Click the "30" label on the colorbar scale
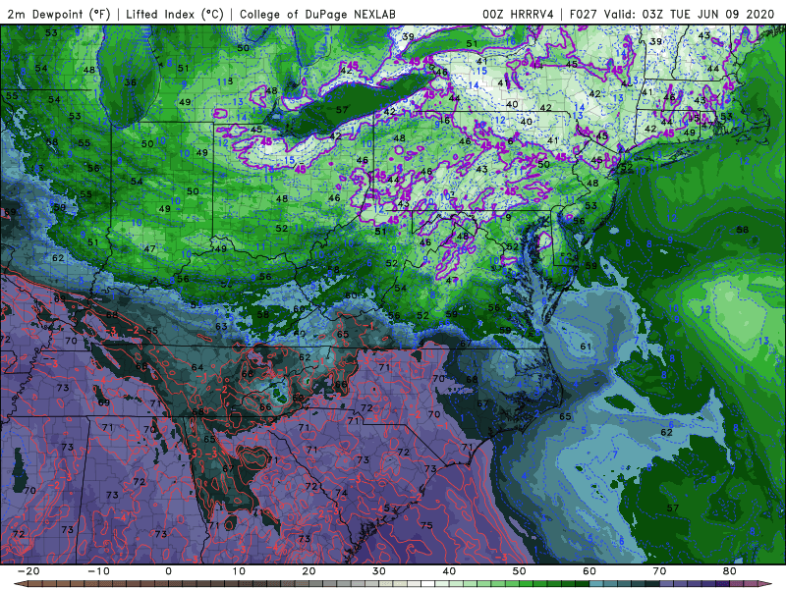The width and height of the screenshot is (786, 589). click(x=379, y=571)
